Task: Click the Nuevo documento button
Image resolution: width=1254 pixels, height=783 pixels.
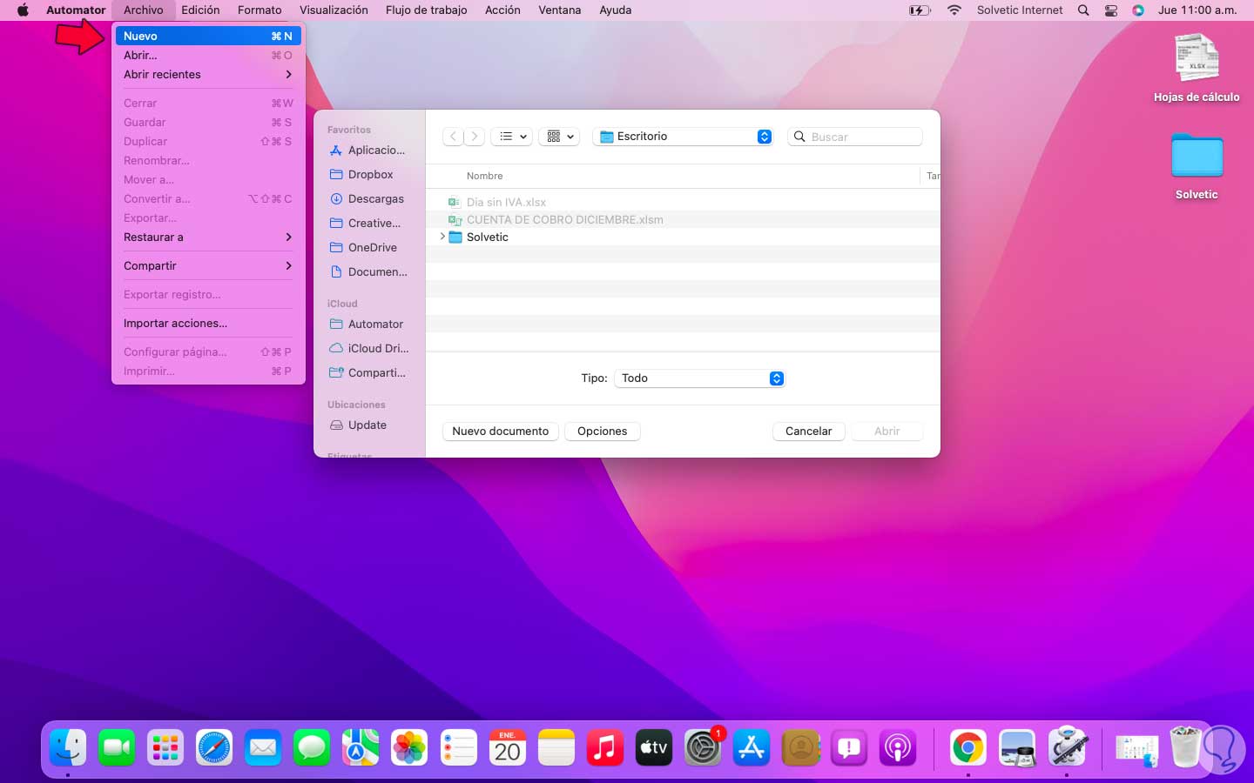Action: [x=501, y=432]
